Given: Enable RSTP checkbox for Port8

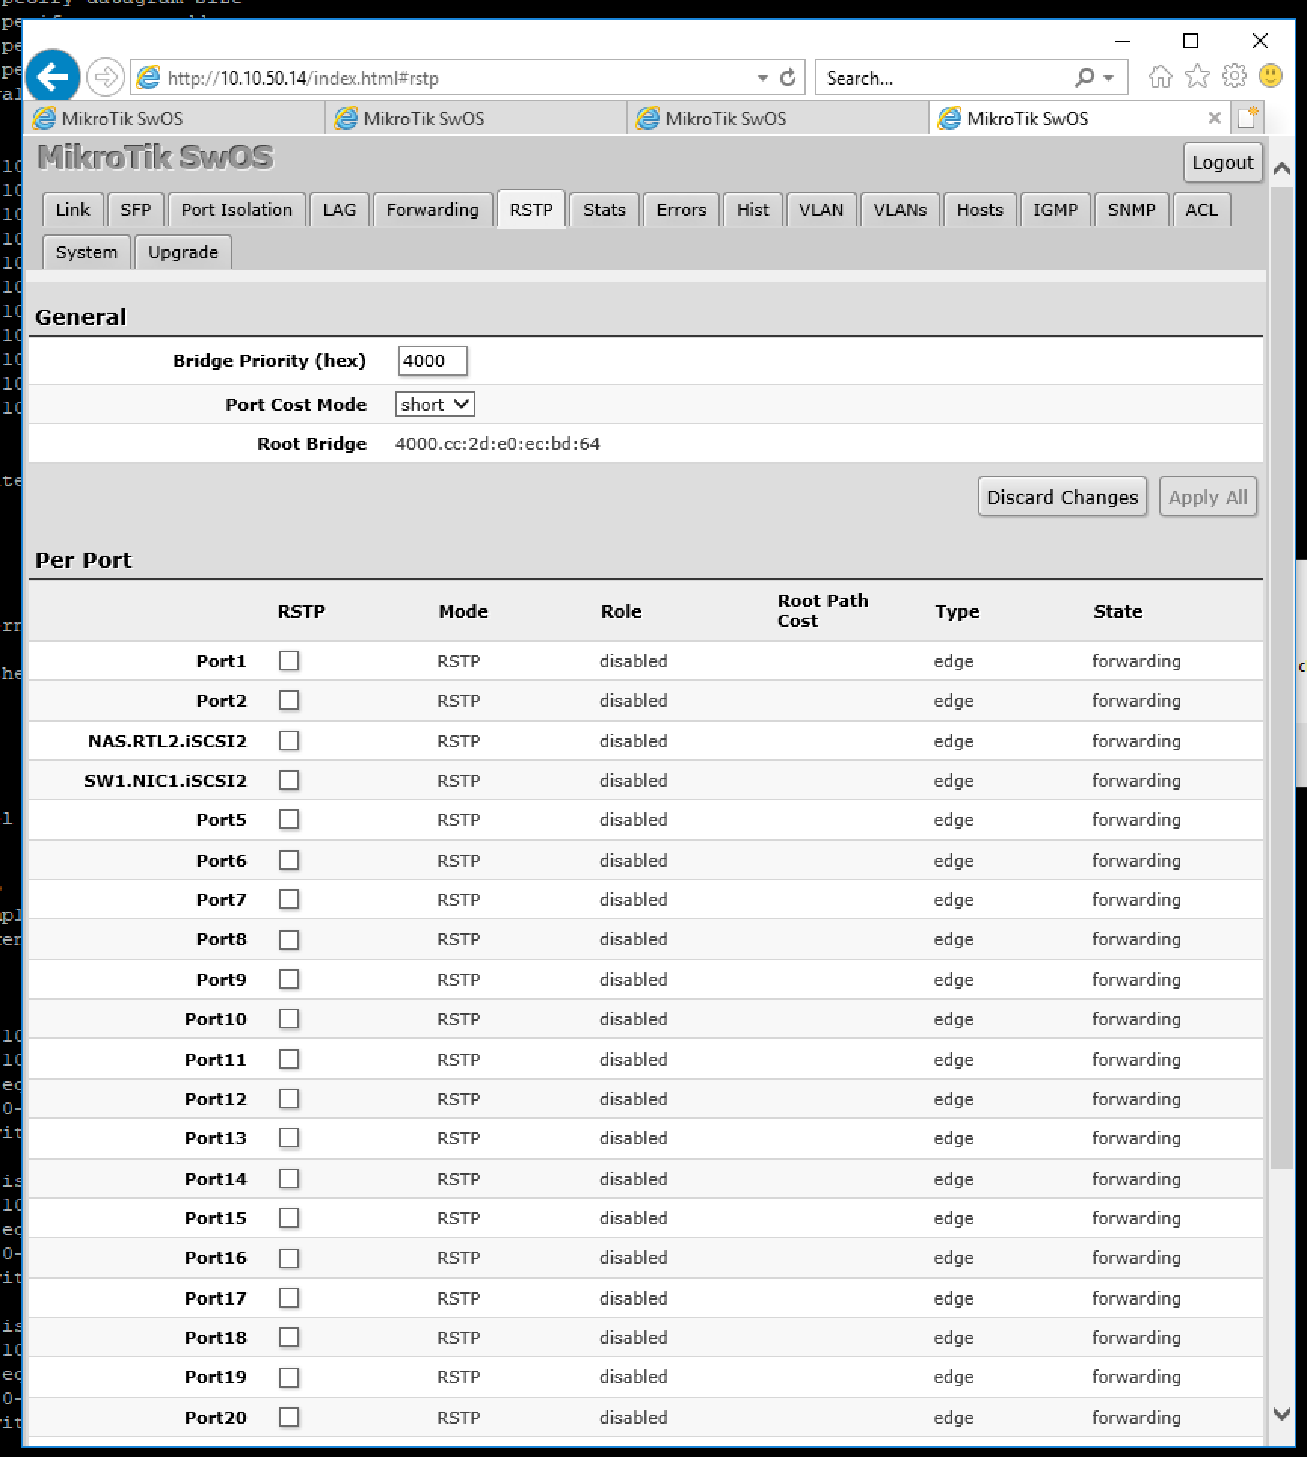Looking at the screenshot, I should (289, 939).
